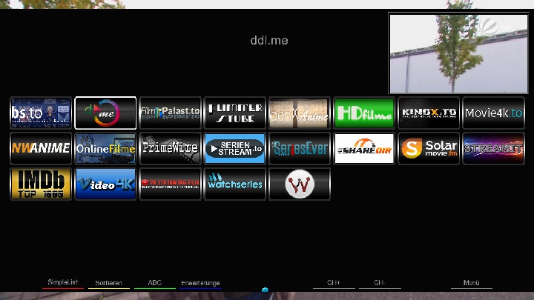Viewport: 534px width, 300px height.
Task: Open the Solar movie.fm tile
Action: [x=428, y=148]
